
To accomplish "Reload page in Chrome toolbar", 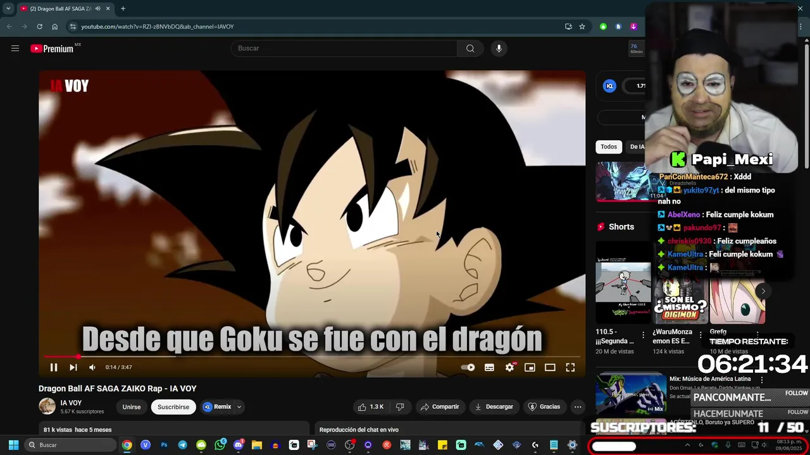I will click(39, 27).
